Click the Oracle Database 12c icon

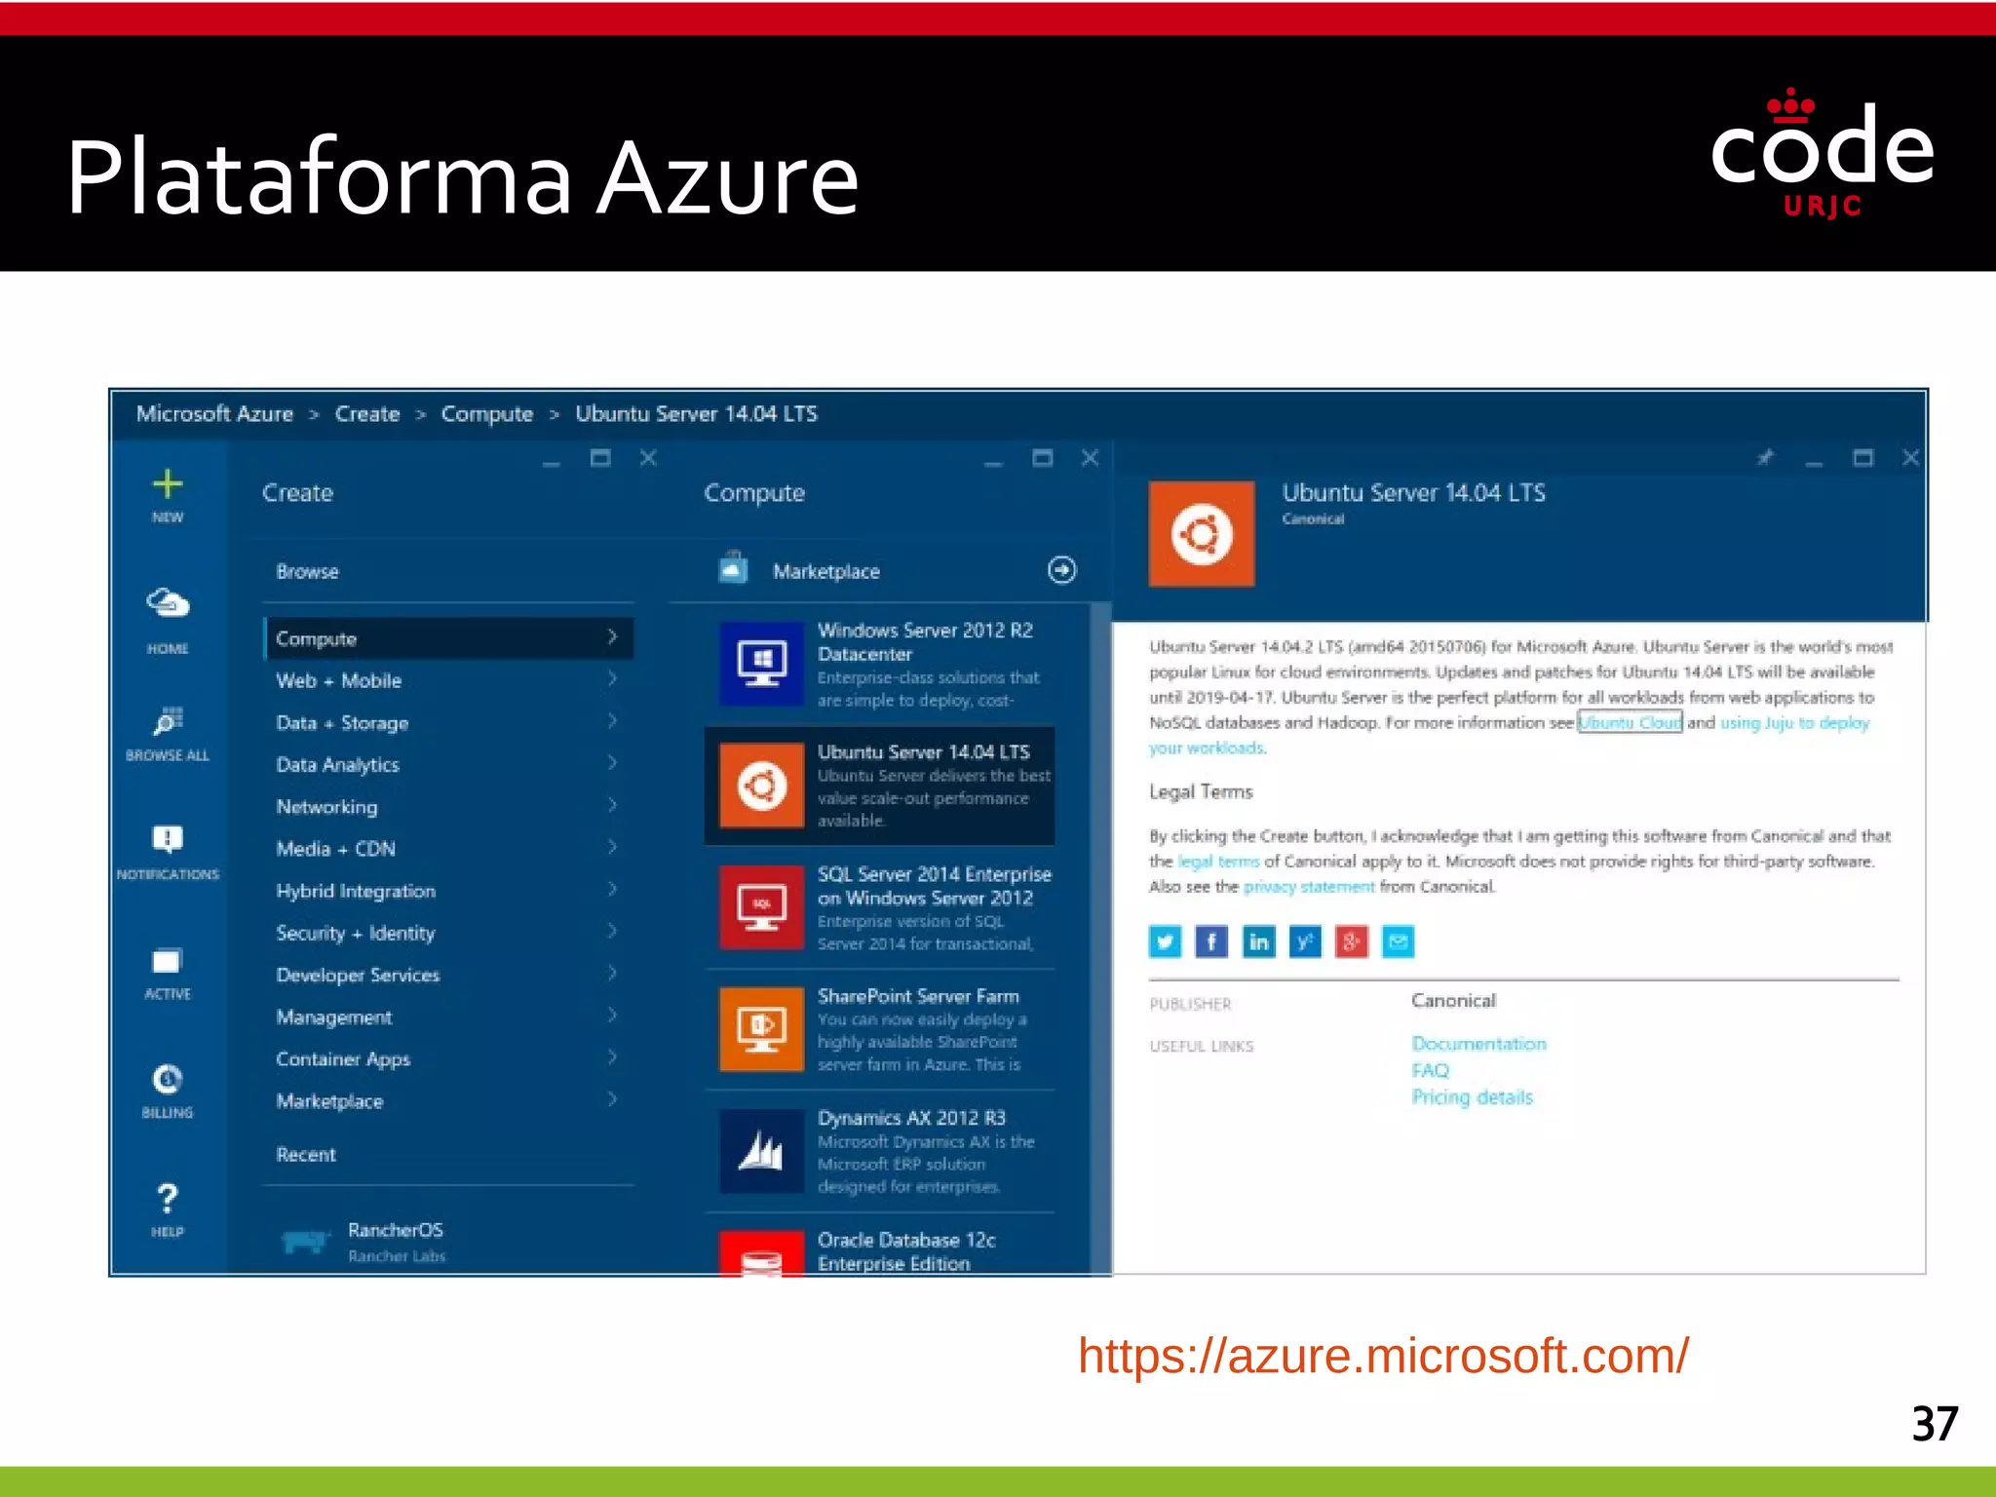(x=762, y=1253)
